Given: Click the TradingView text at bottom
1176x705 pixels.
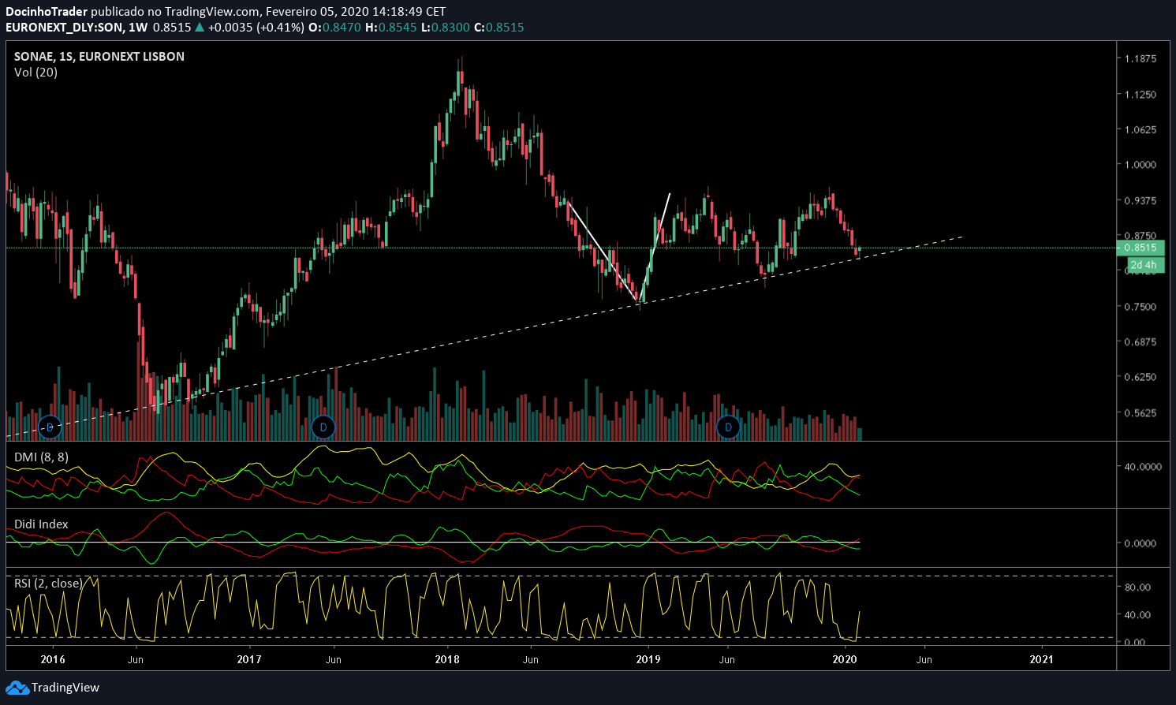Looking at the screenshot, I should click(65, 688).
